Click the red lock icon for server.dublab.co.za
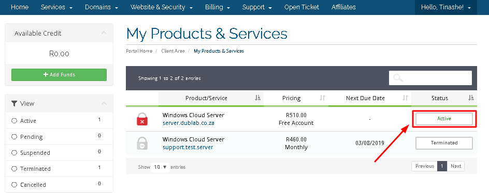 pos(142,119)
